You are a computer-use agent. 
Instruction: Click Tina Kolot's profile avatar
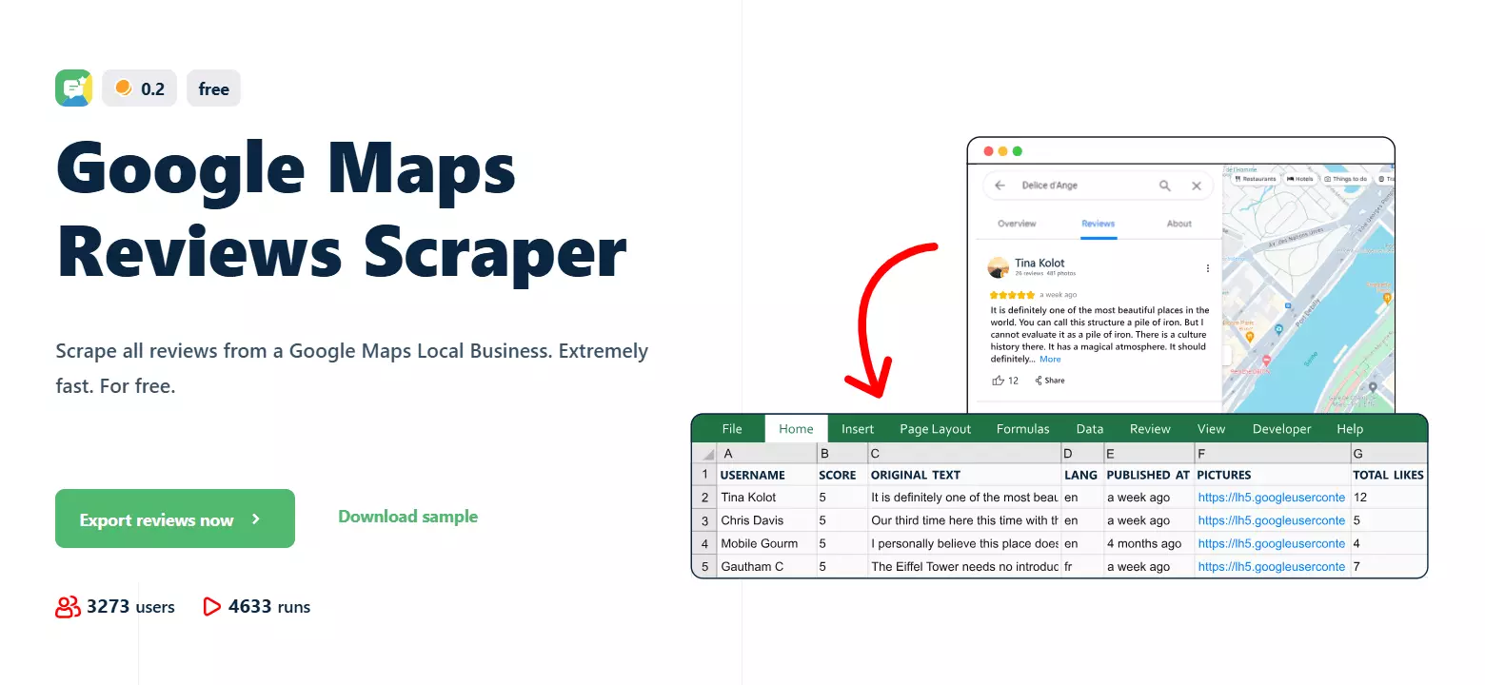click(999, 267)
